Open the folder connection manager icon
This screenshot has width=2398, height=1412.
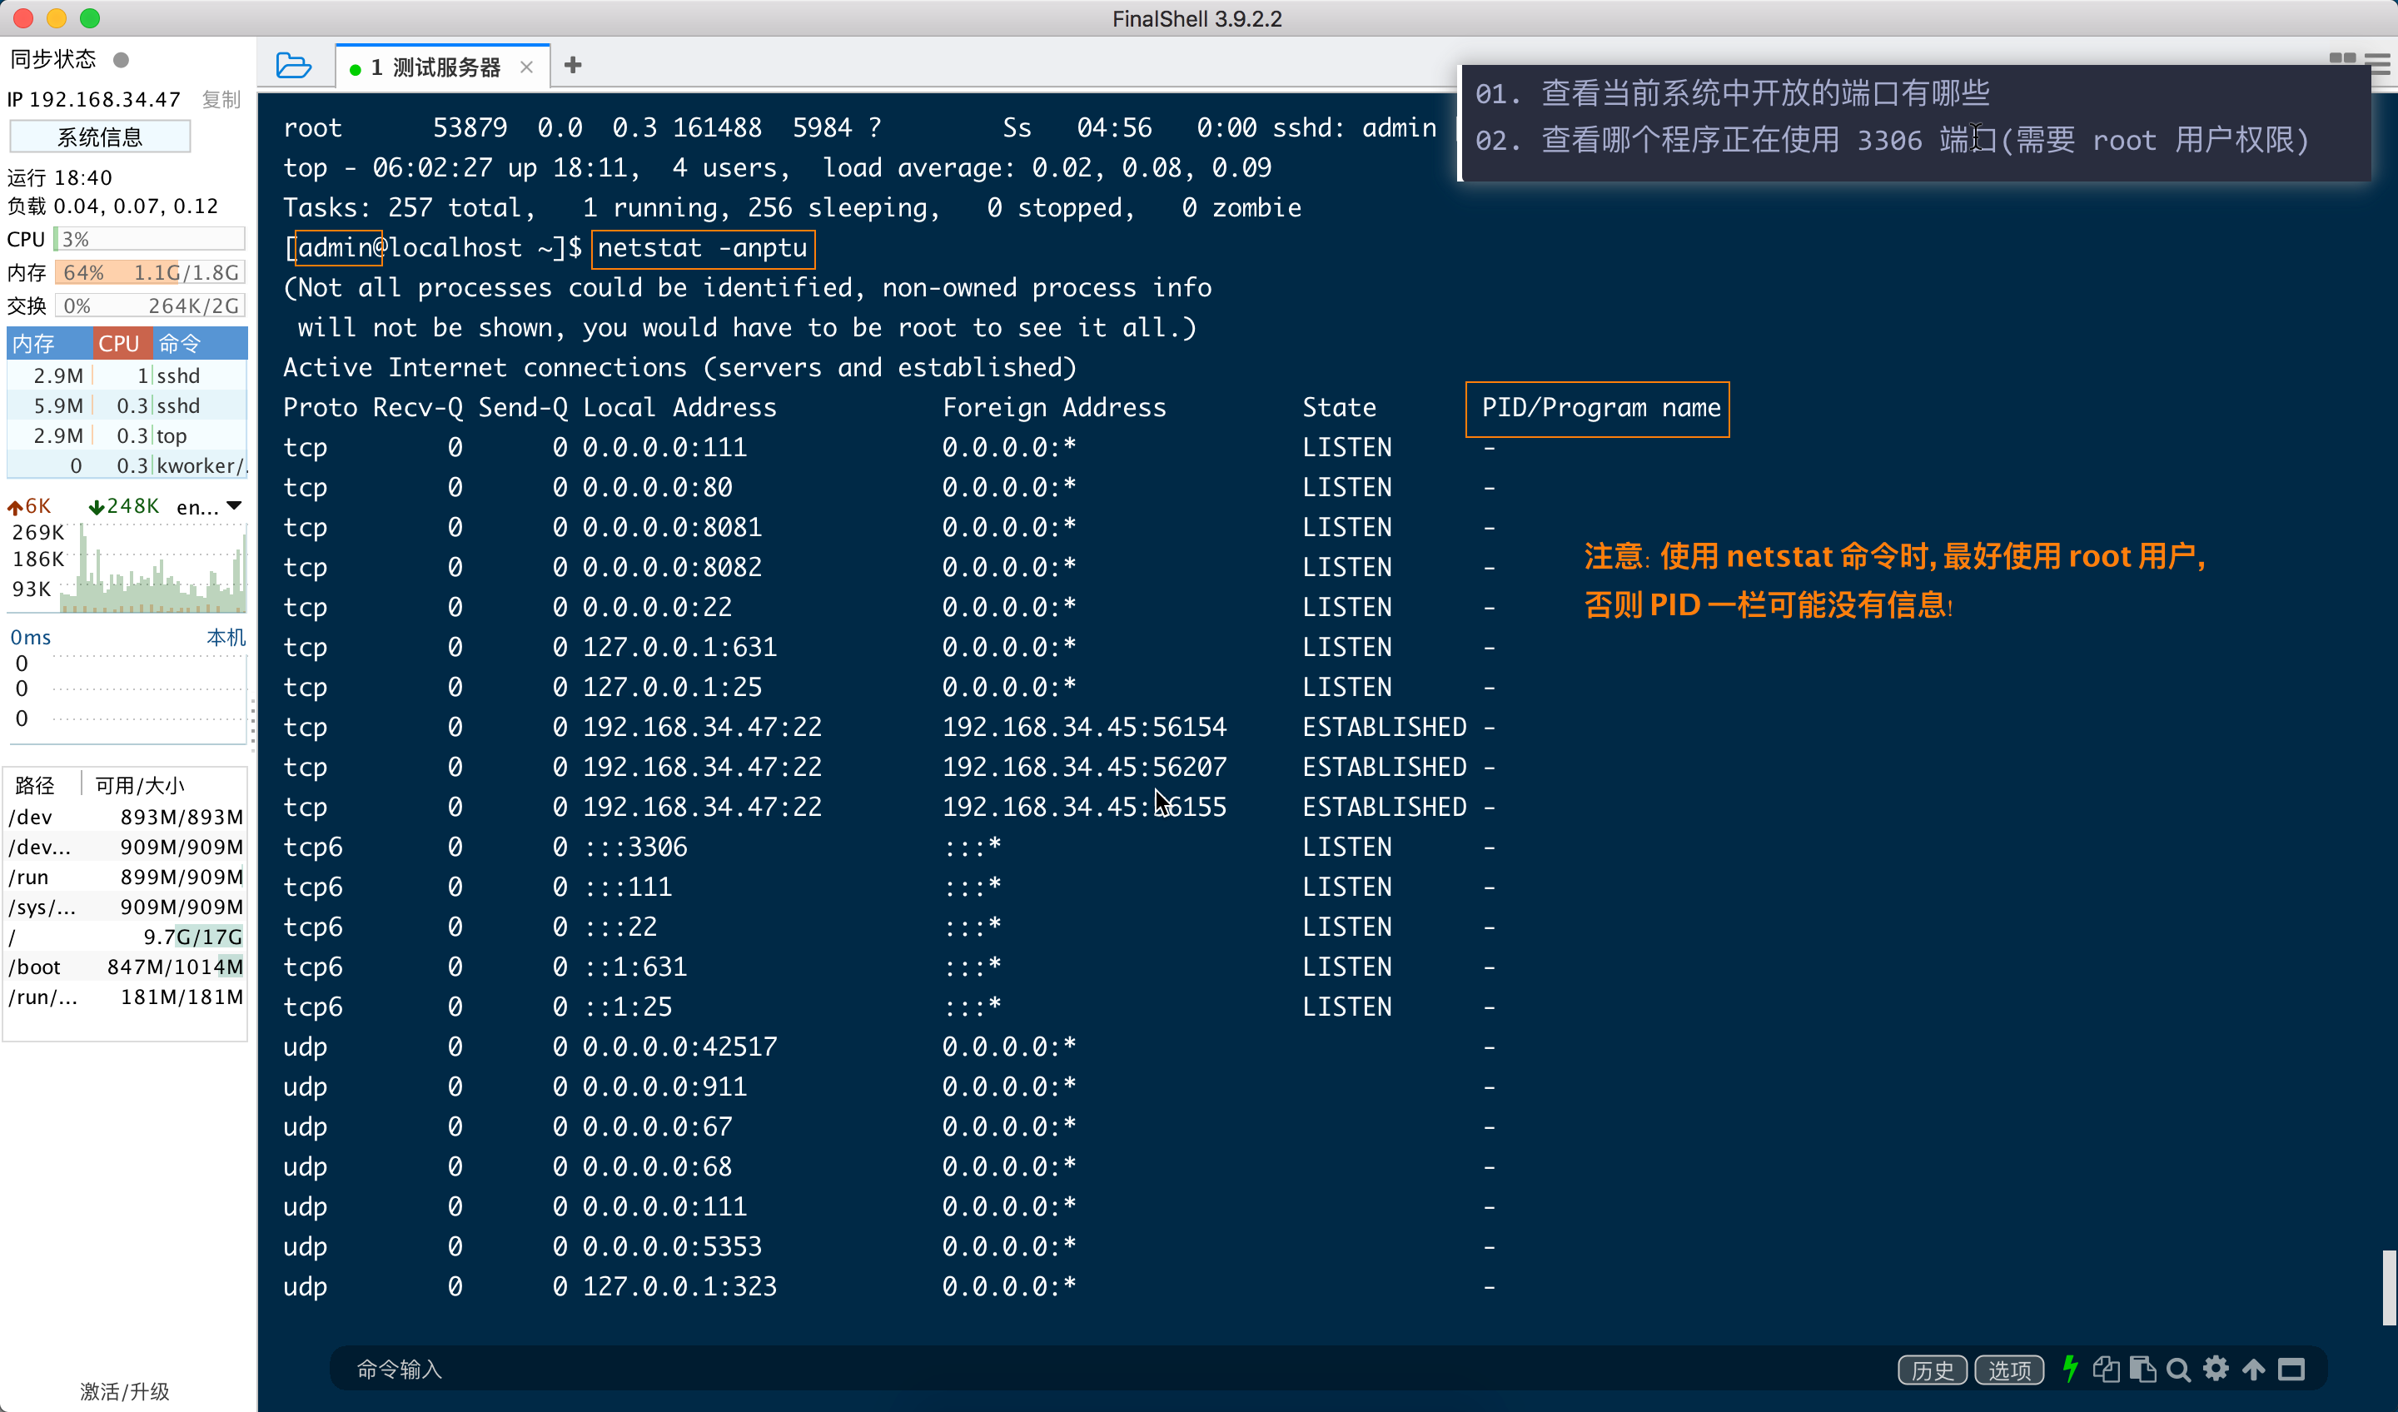293,66
